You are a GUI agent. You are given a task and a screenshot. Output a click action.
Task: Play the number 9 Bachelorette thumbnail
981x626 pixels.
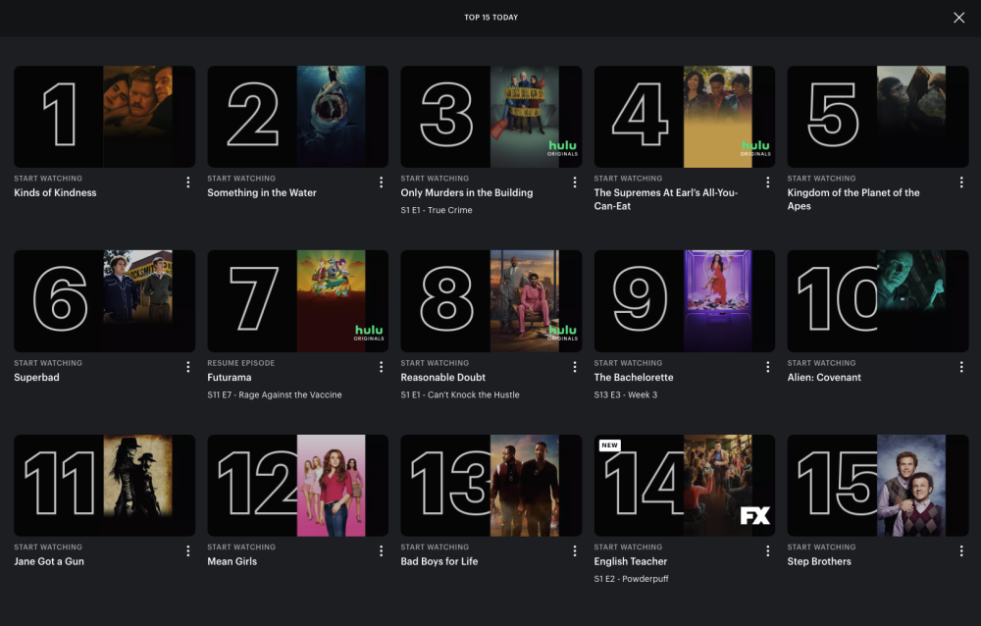point(685,301)
